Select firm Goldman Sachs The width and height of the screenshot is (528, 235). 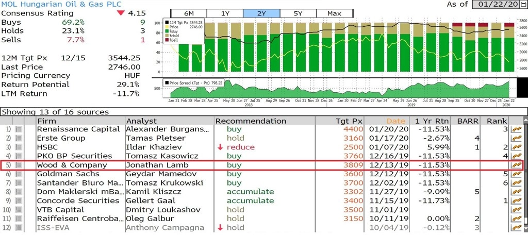[69, 174]
